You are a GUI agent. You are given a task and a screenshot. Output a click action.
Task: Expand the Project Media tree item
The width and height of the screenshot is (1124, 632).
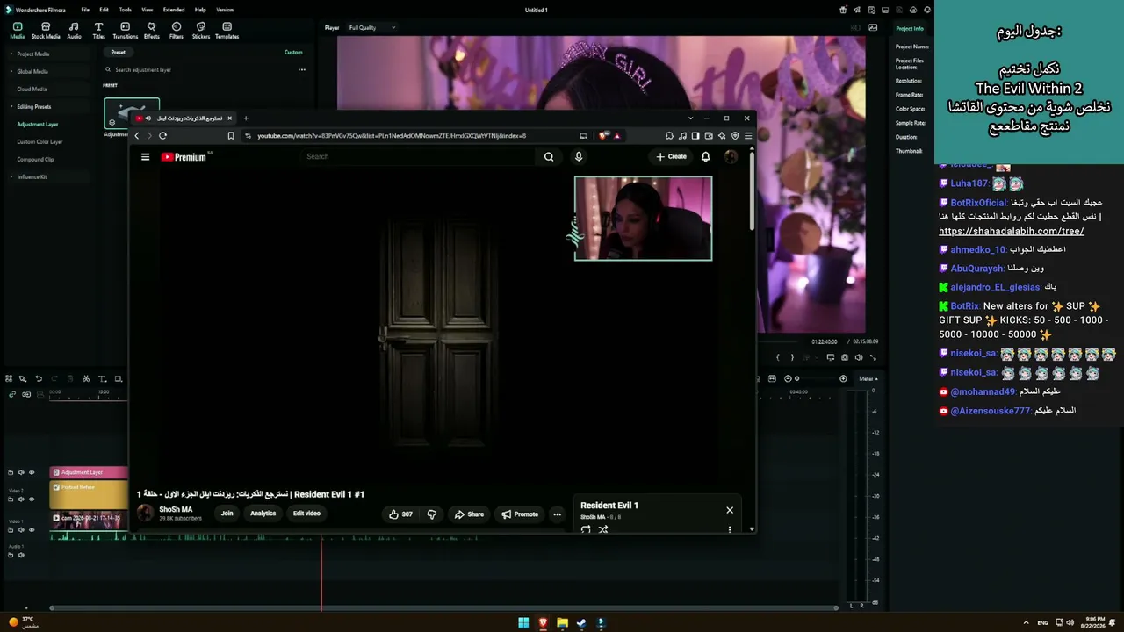click(x=11, y=54)
